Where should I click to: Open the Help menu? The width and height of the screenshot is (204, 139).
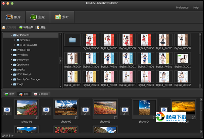[x=196, y=7]
